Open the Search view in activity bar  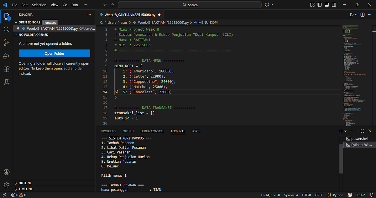(6, 29)
